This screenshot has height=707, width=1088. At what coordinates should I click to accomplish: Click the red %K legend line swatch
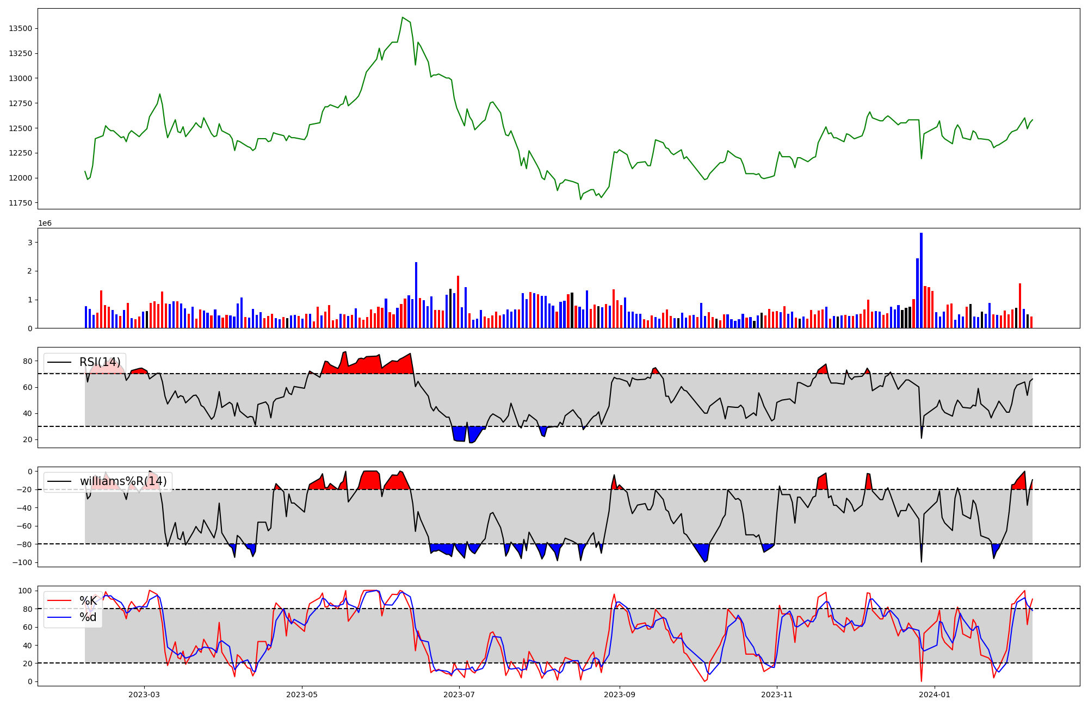(59, 601)
